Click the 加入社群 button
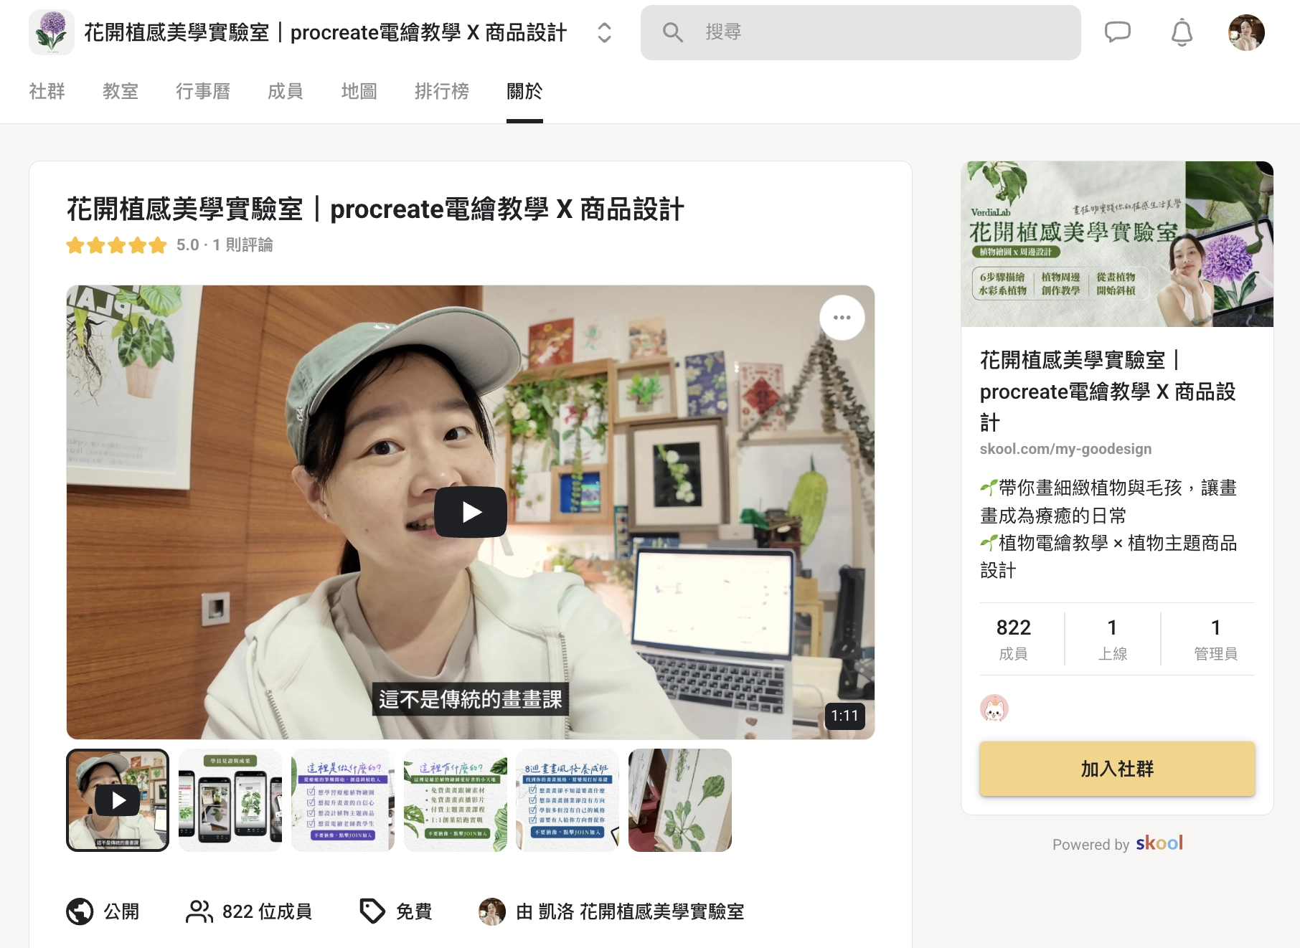 (1117, 769)
